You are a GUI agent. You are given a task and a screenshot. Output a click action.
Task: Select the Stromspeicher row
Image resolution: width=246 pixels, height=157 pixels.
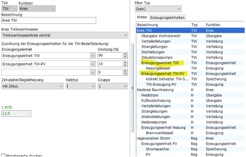158,149
